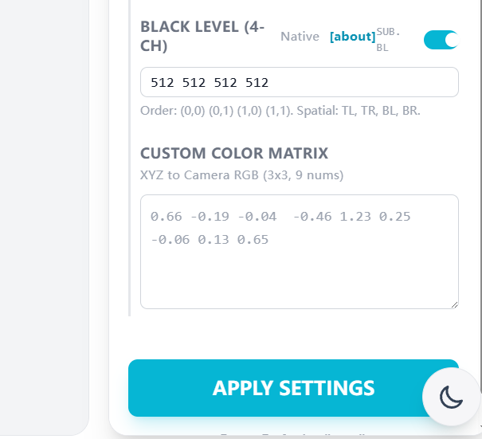The width and height of the screenshot is (482, 439).
Task: Click the SUB. BL label text
Action: (x=388, y=40)
